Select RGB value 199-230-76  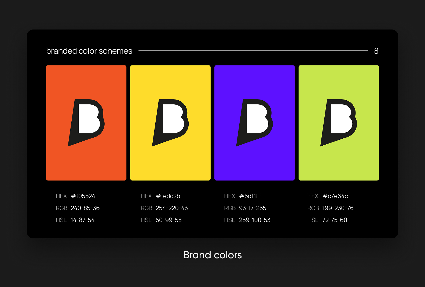(338, 208)
